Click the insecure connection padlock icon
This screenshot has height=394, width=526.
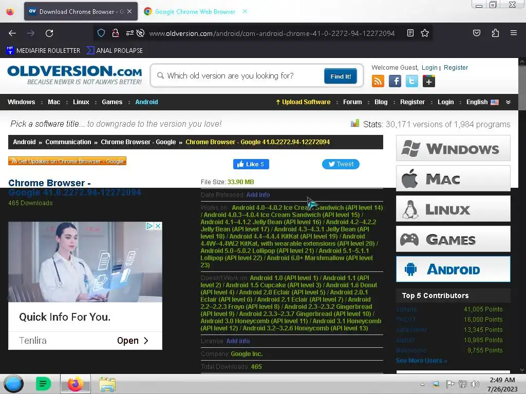click(x=116, y=33)
